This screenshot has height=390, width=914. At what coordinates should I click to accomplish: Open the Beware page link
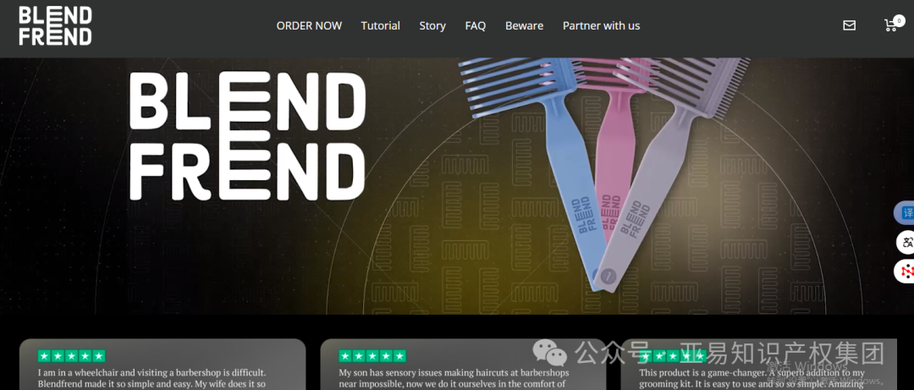pos(524,25)
